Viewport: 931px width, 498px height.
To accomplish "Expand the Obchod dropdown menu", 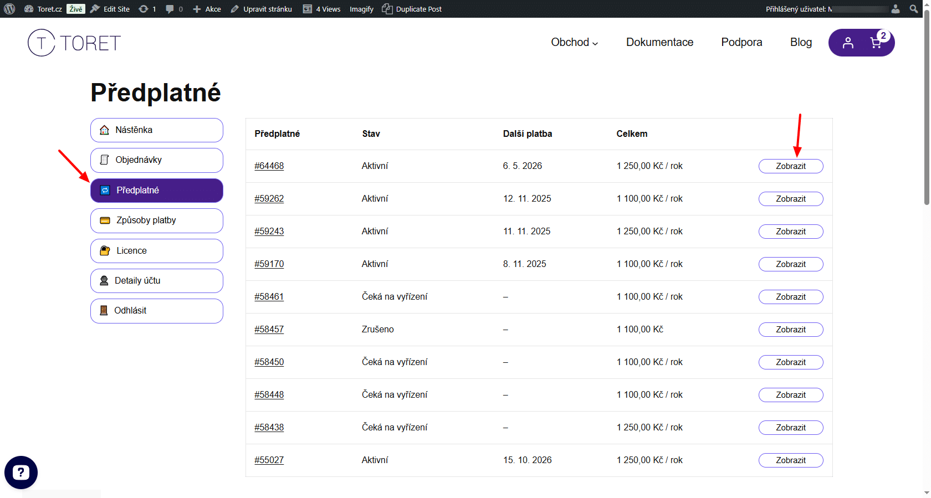I will coord(574,43).
